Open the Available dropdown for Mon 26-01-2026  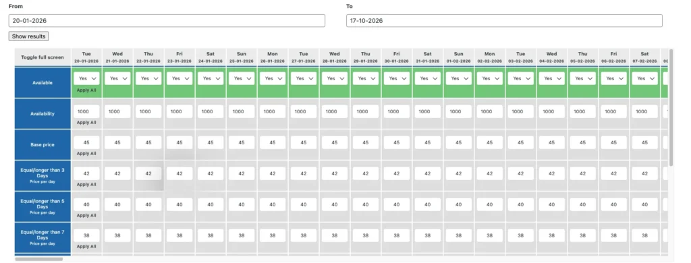[273, 78]
